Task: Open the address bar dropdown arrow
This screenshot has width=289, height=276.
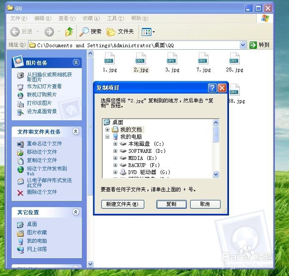Action: point(243,45)
